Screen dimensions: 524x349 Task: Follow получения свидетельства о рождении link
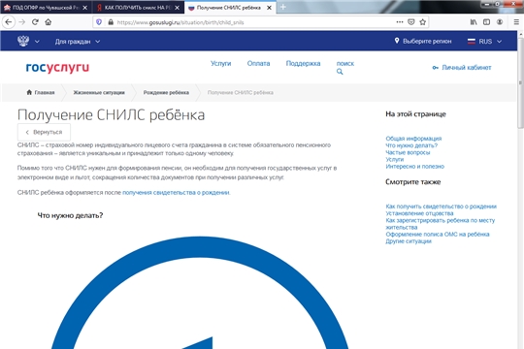[176, 192]
